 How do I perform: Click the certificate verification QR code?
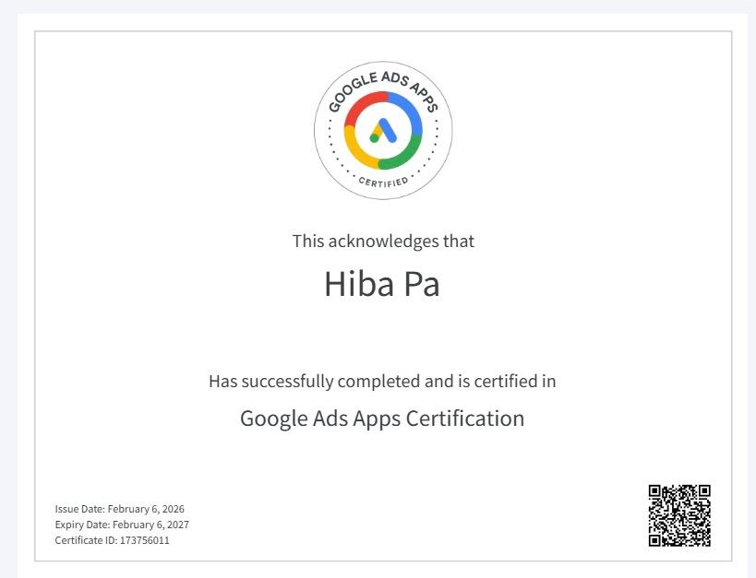pyautogui.click(x=679, y=515)
